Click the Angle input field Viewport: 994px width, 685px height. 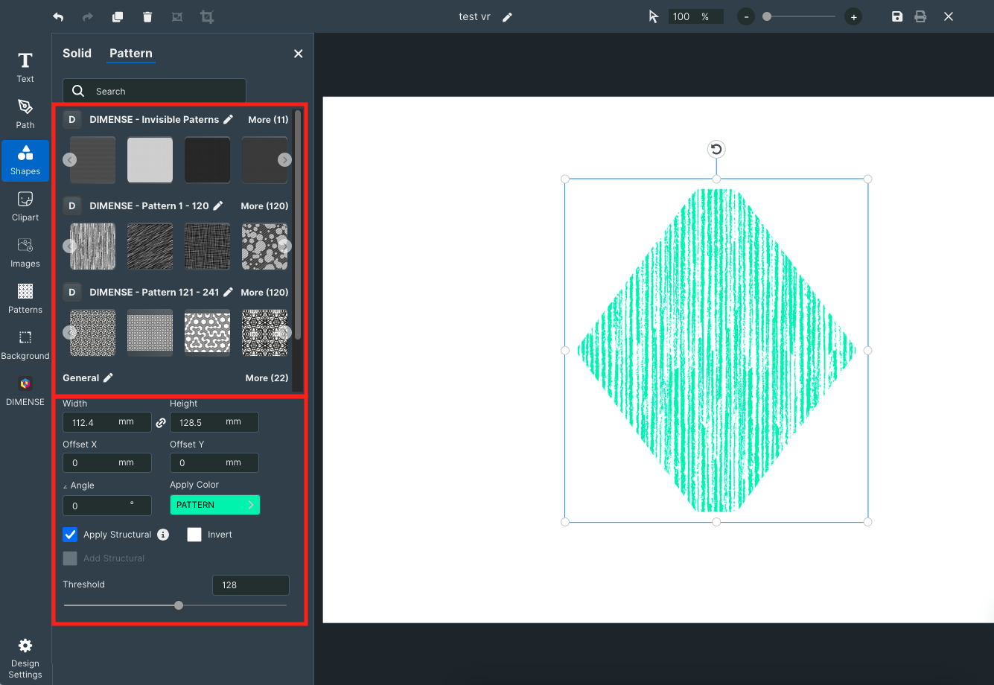tap(107, 506)
